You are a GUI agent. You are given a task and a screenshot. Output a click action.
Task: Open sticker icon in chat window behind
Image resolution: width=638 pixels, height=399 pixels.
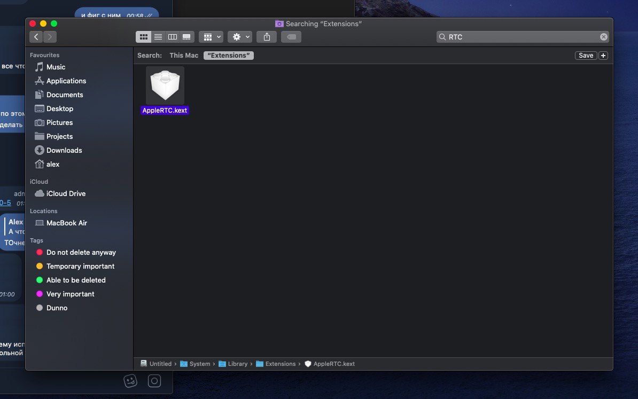pos(130,381)
